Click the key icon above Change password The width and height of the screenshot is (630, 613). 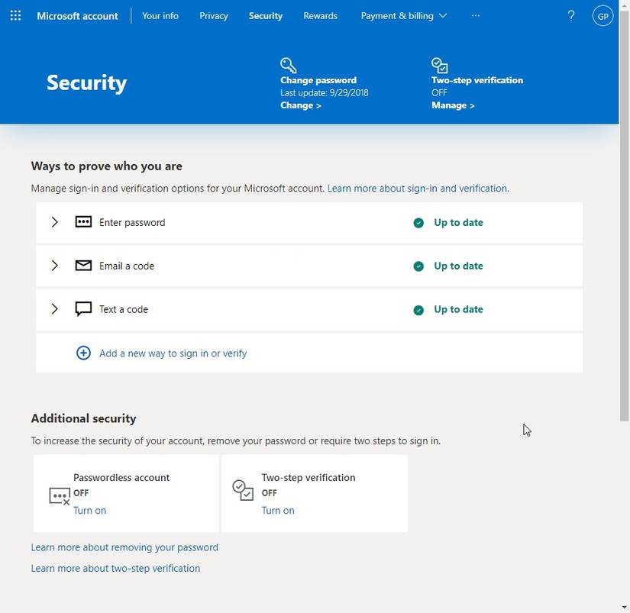click(288, 66)
